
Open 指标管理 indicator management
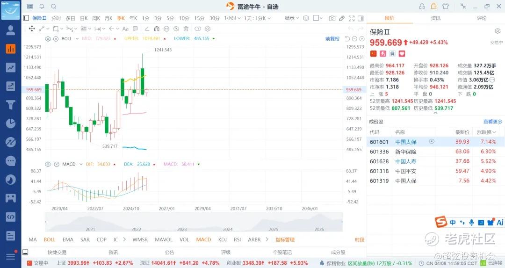pyautogui.click(x=285, y=239)
